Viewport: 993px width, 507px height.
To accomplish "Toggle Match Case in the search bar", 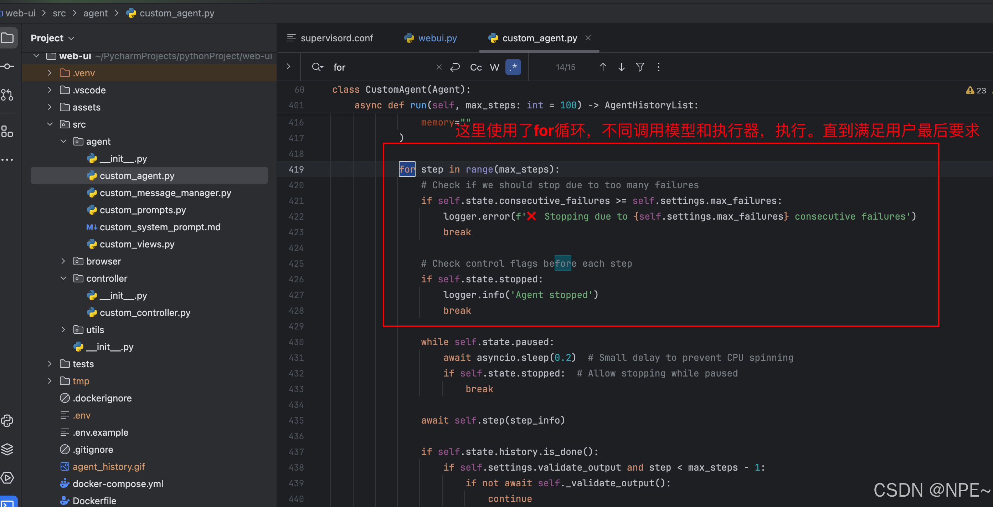I will (476, 67).
